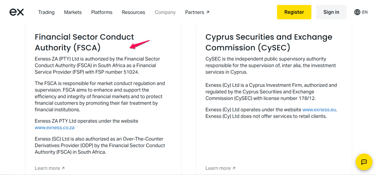Click the Partners external arrow icon

[x=208, y=12]
